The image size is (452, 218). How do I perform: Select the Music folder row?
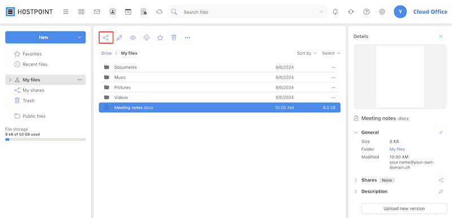(219, 77)
